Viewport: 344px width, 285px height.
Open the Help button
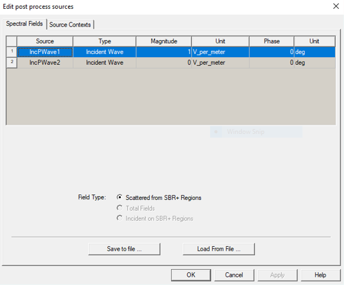point(320,275)
